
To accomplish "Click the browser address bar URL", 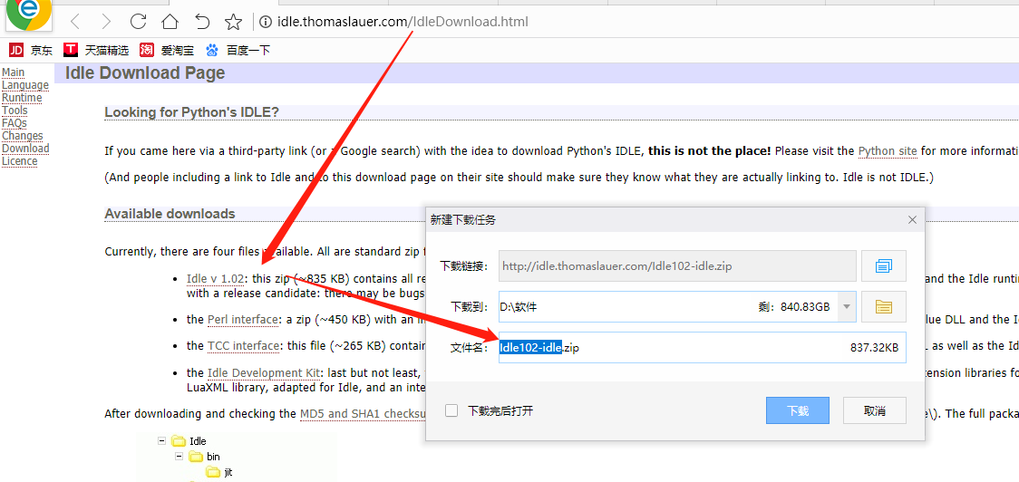I will coord(403,22).
